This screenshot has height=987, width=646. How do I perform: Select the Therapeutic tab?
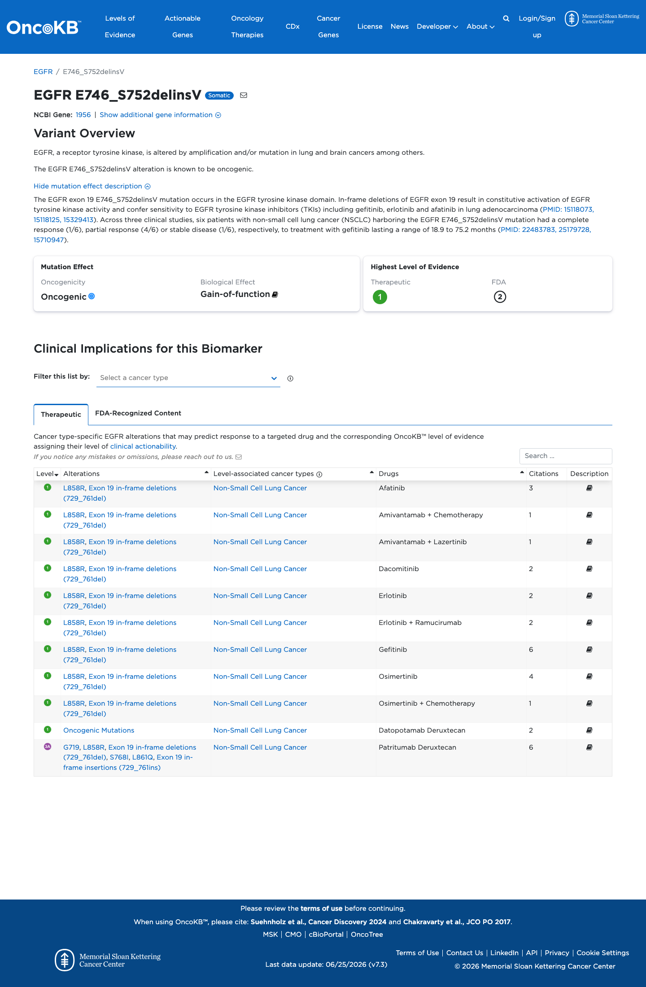point(61,415)
